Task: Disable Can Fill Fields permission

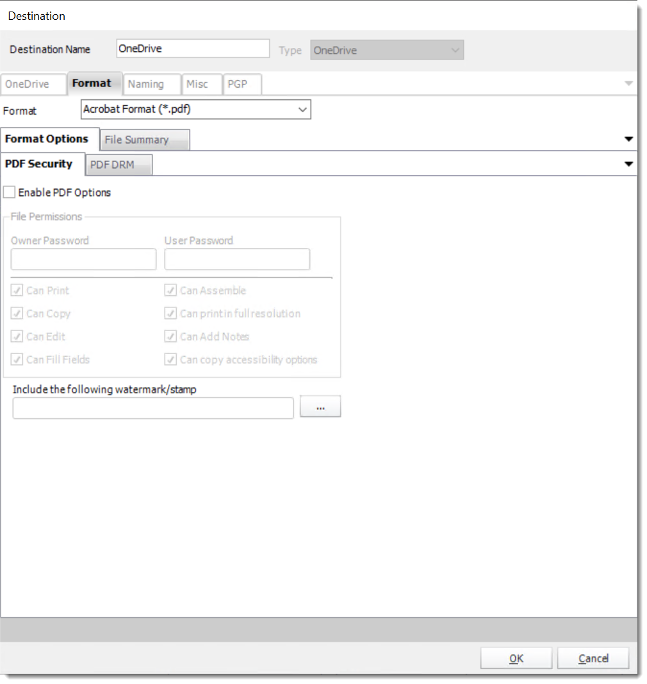Action: (17, 359)
